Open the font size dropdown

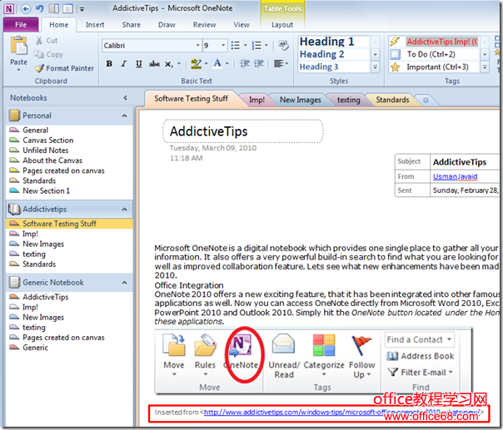(x=223, y=46)
